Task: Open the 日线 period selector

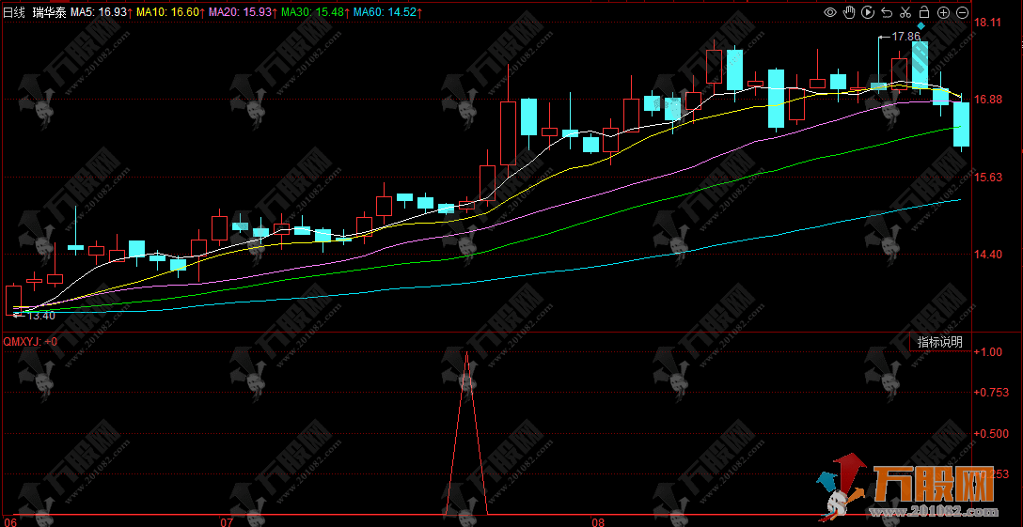Action: pyautogui.click(x=13, y=12)
